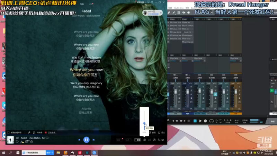This screenshot has width=277, height=156.
Task: Solo mixer channel 8
Action: pos(227,90)
